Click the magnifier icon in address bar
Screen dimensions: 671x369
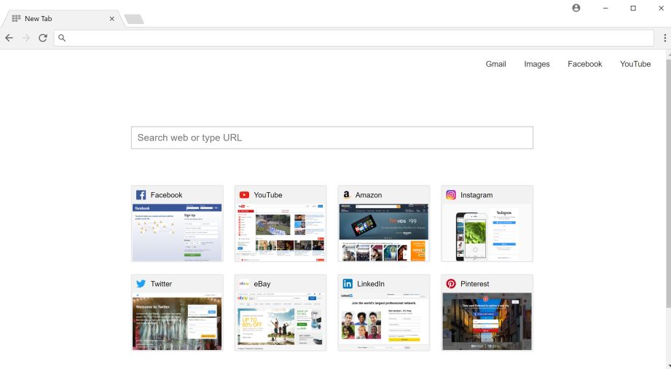click(62, 38)
